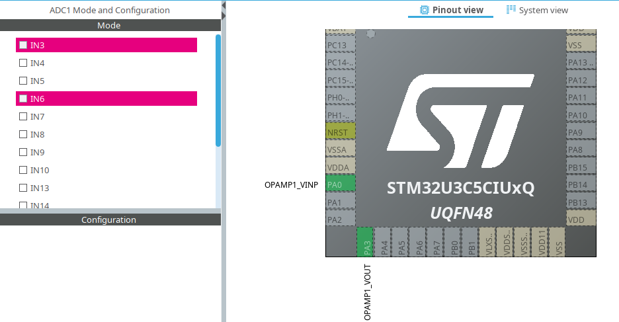Switch to the Pinout view tab

click(451, 10)
